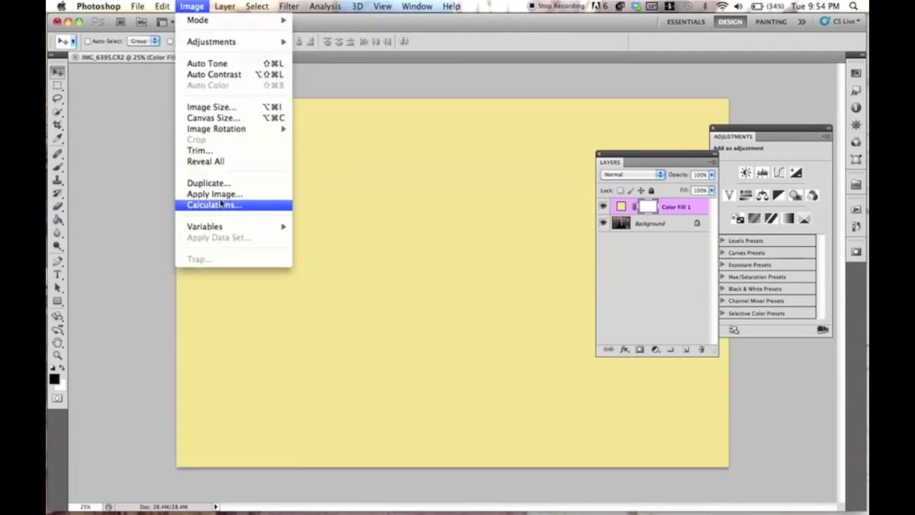Add a Gradient Map adjustment

pos(788,219)
